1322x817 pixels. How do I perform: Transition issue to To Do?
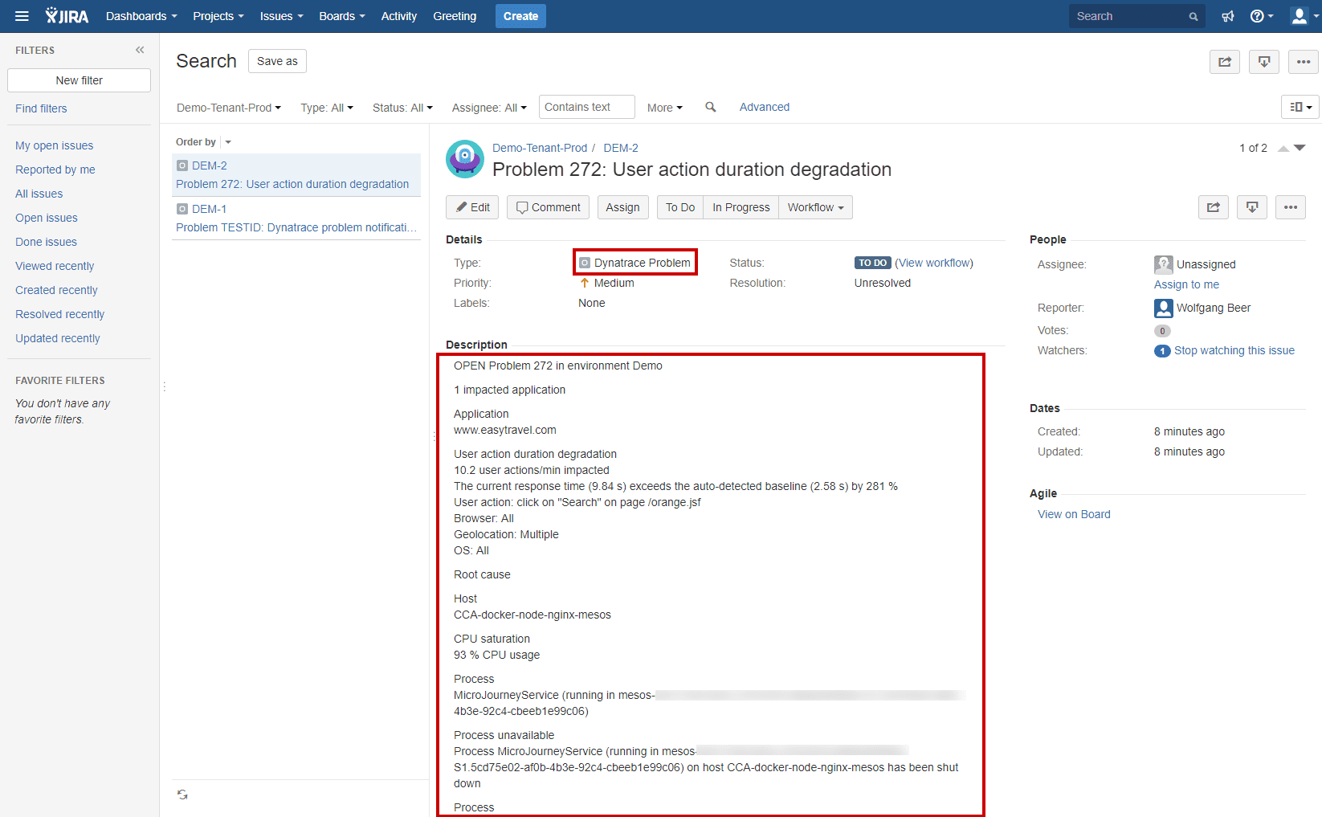coord(680,207)
